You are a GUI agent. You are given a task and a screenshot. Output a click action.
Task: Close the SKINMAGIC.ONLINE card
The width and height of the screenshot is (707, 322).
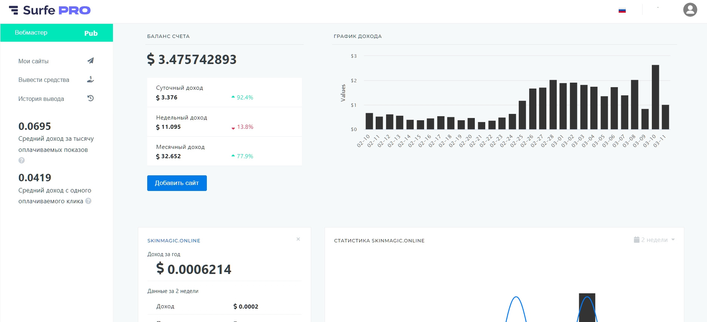click(x=298, y=239)
